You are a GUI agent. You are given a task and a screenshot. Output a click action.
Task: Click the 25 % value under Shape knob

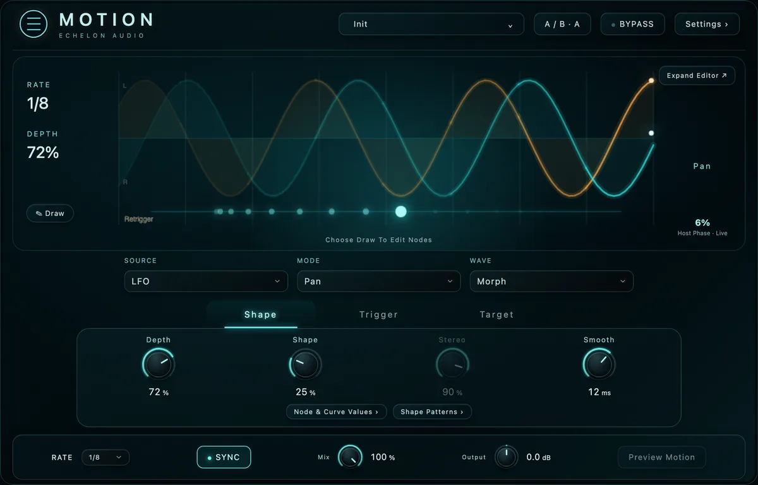pyautogui.click(x=305, y=392)
